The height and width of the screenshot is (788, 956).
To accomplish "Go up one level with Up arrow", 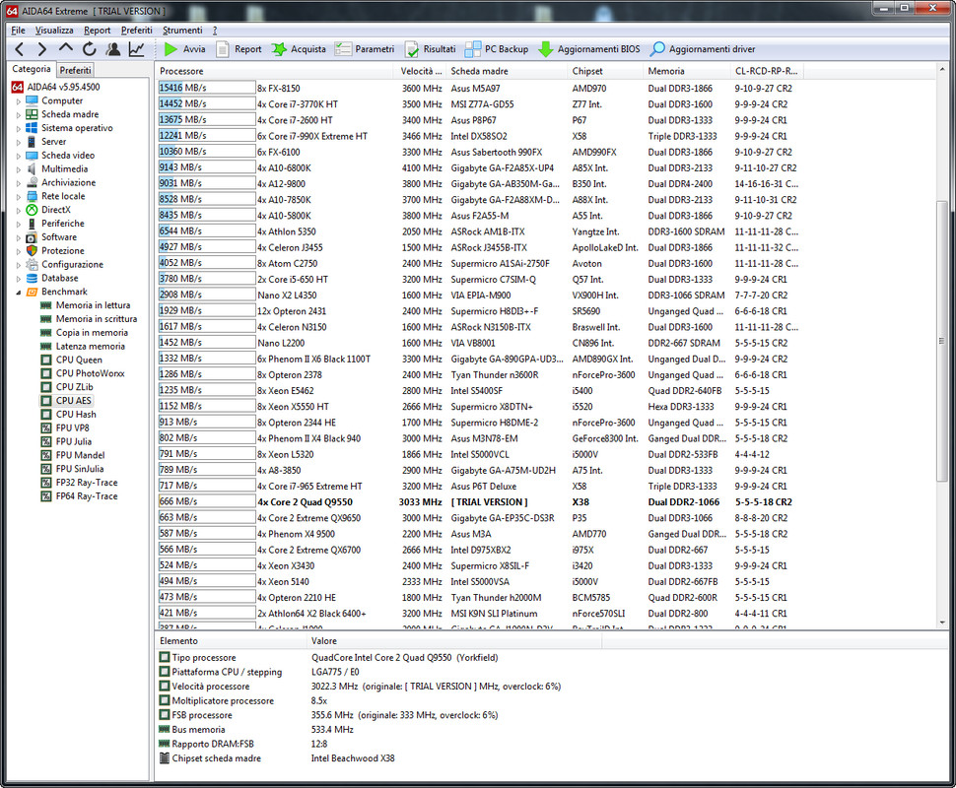I will (x=66, y=48).
